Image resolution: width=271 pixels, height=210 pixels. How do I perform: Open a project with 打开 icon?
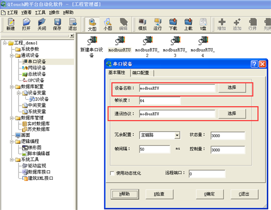(x=26, y=24)
